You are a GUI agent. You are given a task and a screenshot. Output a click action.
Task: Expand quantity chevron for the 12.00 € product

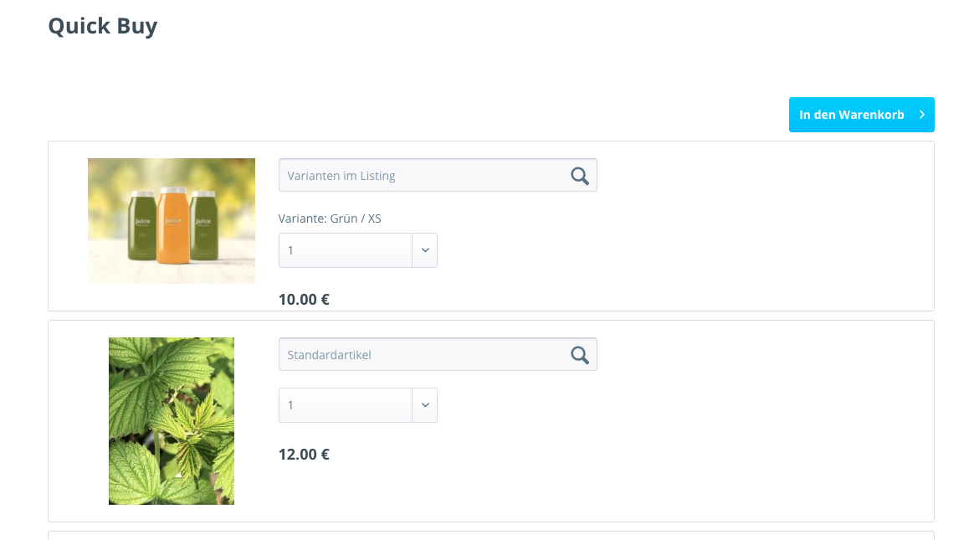[424, 405]
